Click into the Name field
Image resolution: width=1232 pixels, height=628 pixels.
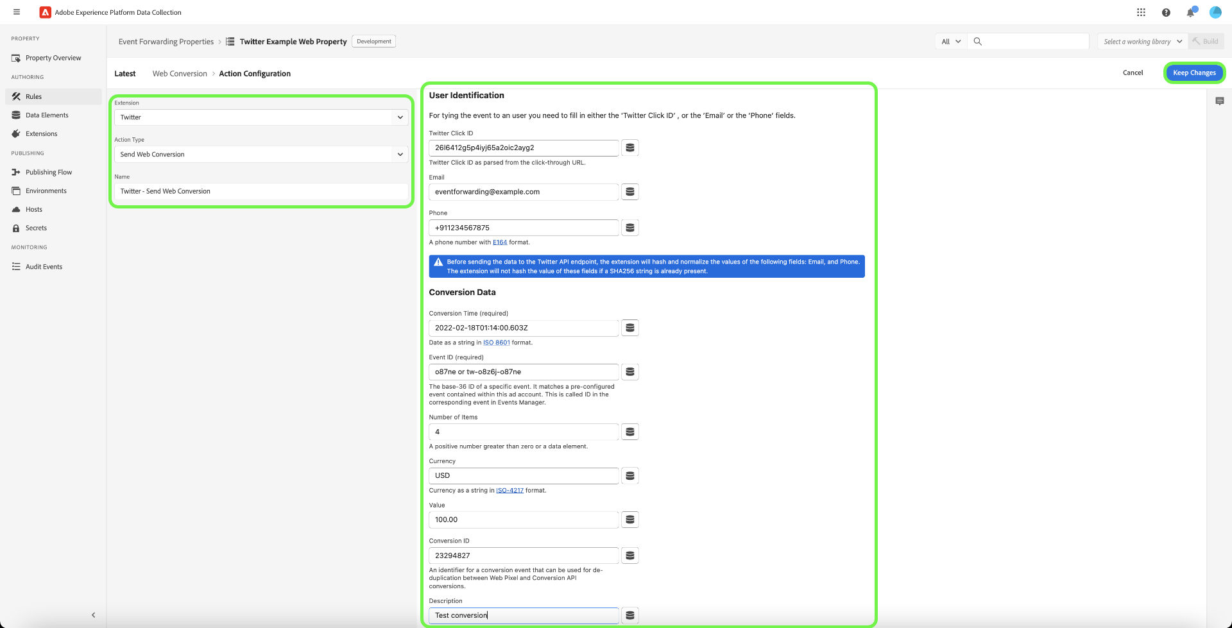point(261,191)
